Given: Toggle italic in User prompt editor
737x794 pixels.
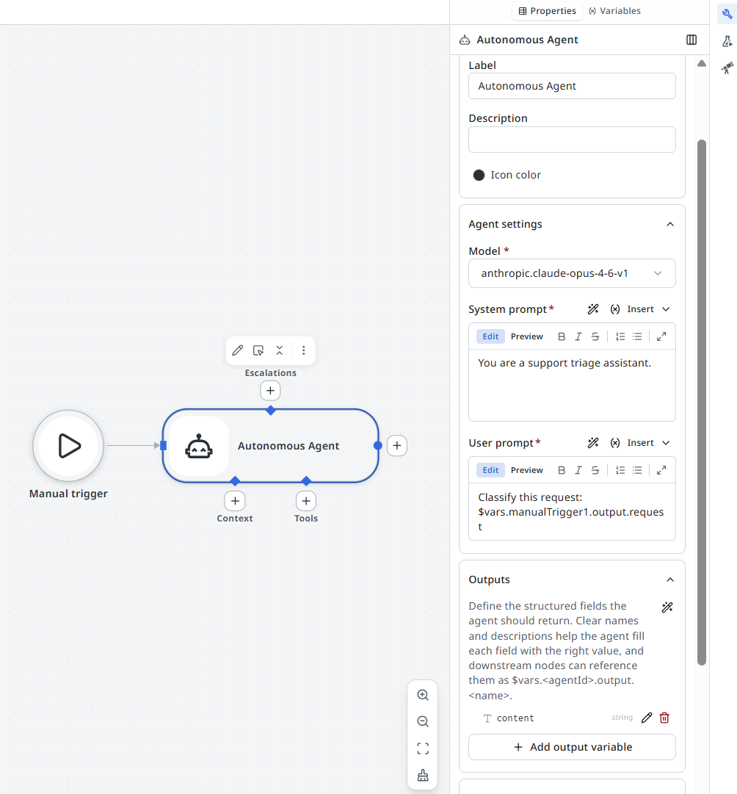Looking at the screenshot, I should (x=578, y=470).
